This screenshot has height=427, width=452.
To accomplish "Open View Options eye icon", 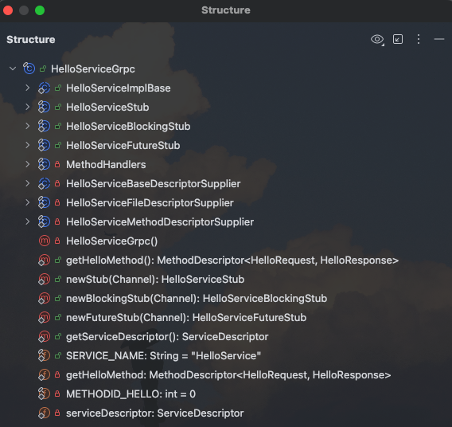I will coord(377,40).
